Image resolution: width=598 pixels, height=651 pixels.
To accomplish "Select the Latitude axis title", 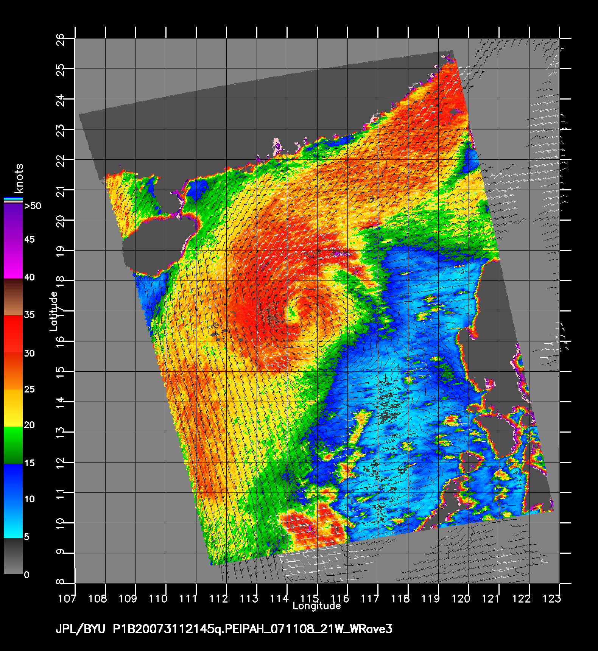I will tap(54, 311).
